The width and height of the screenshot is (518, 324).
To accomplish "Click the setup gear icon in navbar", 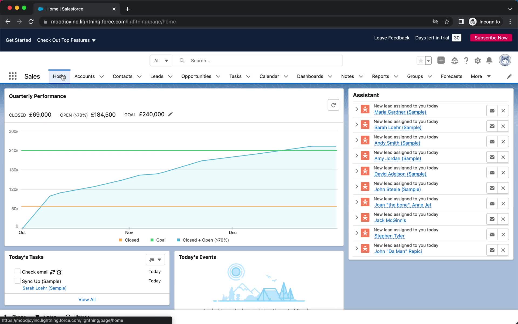I will pyautogui.click(x=477, y=60).
